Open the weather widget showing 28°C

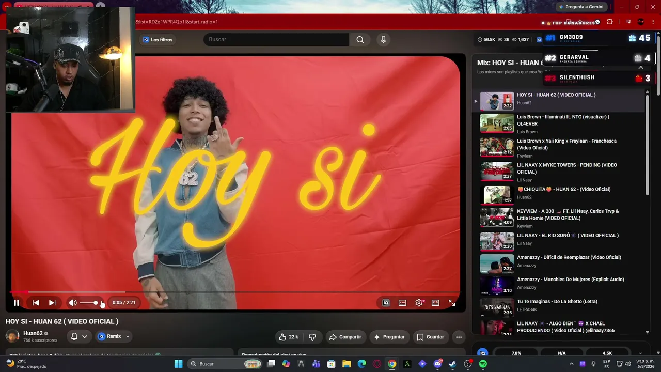pyautogui.click(x=26, y=364)
